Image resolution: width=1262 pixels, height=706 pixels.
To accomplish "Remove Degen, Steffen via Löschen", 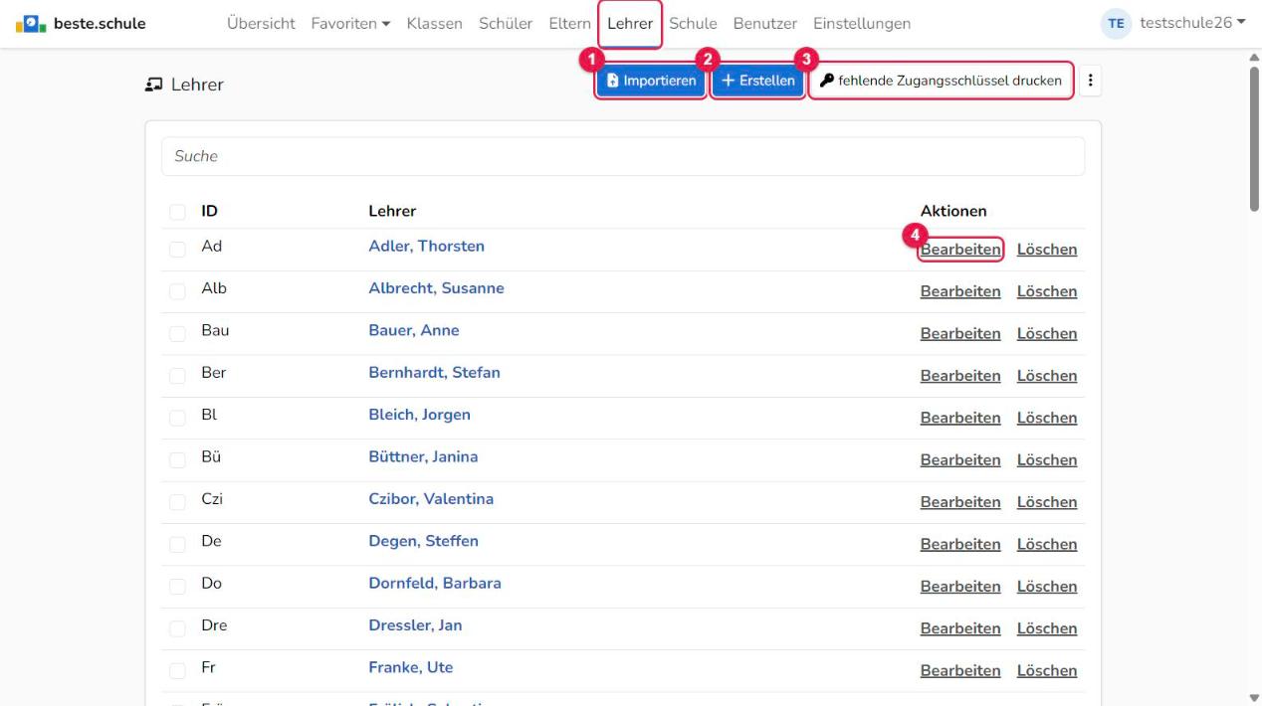I will [x=1047, y=544].
